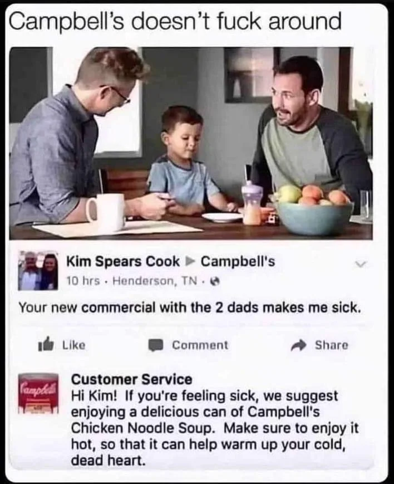The height and width of the screenshot is (484, 394).
Task: Open the Campbell's soup can avatar
Action: (38, 394)
